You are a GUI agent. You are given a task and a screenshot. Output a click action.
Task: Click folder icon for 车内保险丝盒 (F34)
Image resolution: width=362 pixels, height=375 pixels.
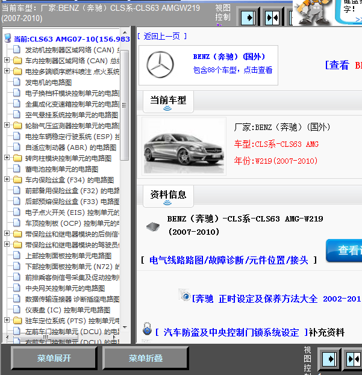(x=17, y=179)
